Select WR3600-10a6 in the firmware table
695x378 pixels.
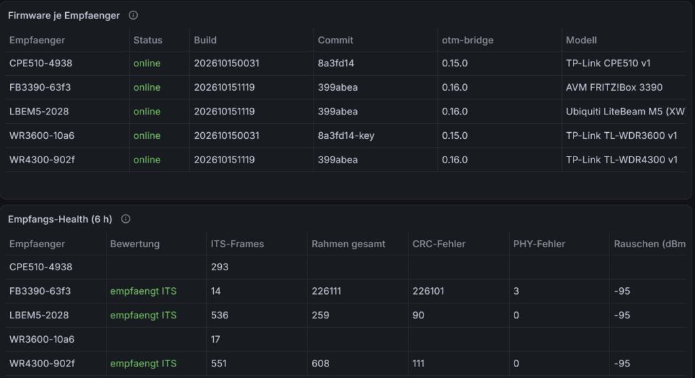41,135
